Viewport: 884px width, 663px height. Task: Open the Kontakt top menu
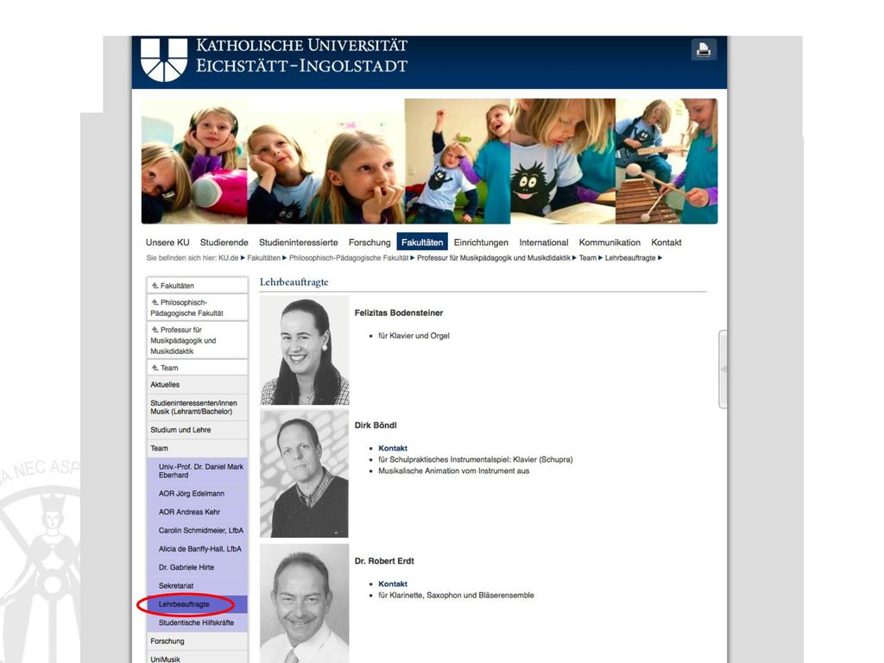[666, 243]
